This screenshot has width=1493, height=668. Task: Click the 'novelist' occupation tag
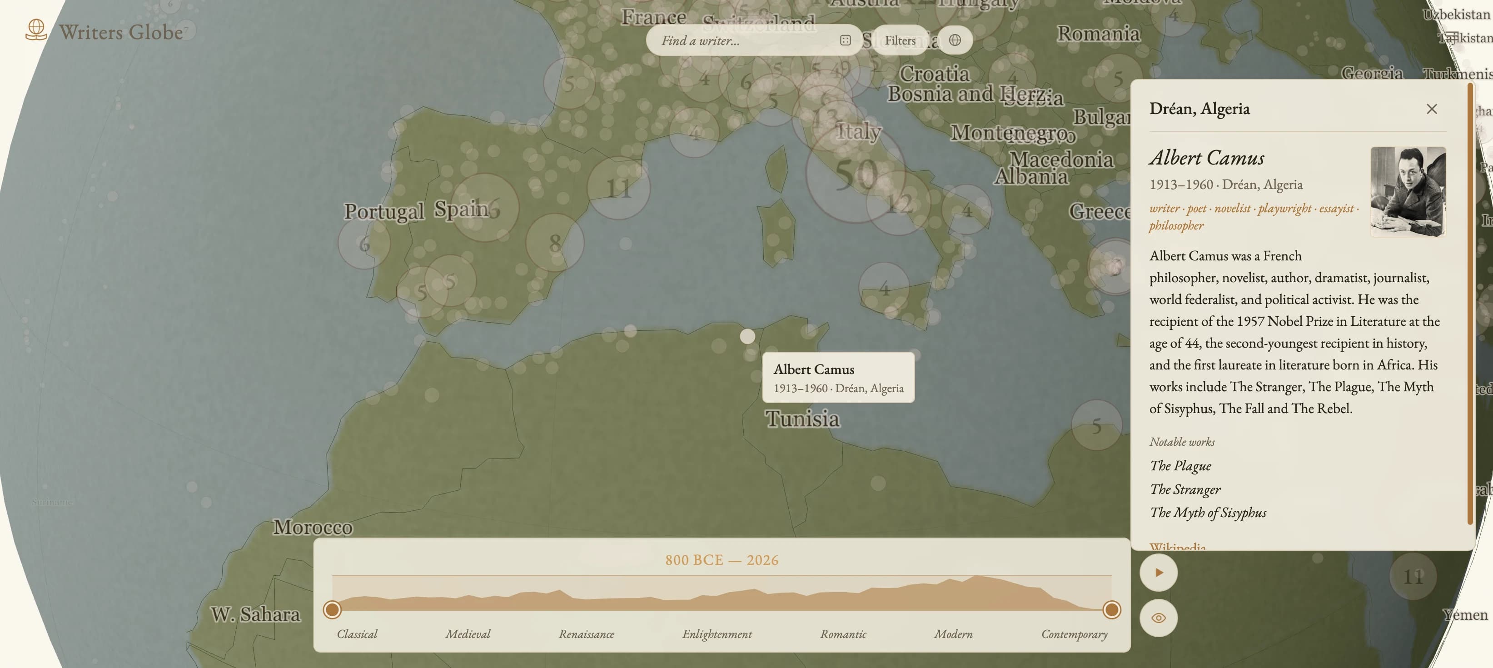coord(1232,208)
